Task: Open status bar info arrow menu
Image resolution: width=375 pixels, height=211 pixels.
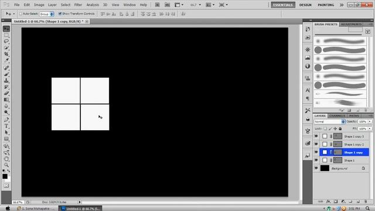Action: pos(80,202)
